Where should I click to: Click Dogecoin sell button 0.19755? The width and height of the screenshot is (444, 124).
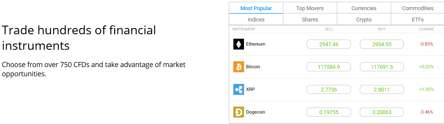329,112
